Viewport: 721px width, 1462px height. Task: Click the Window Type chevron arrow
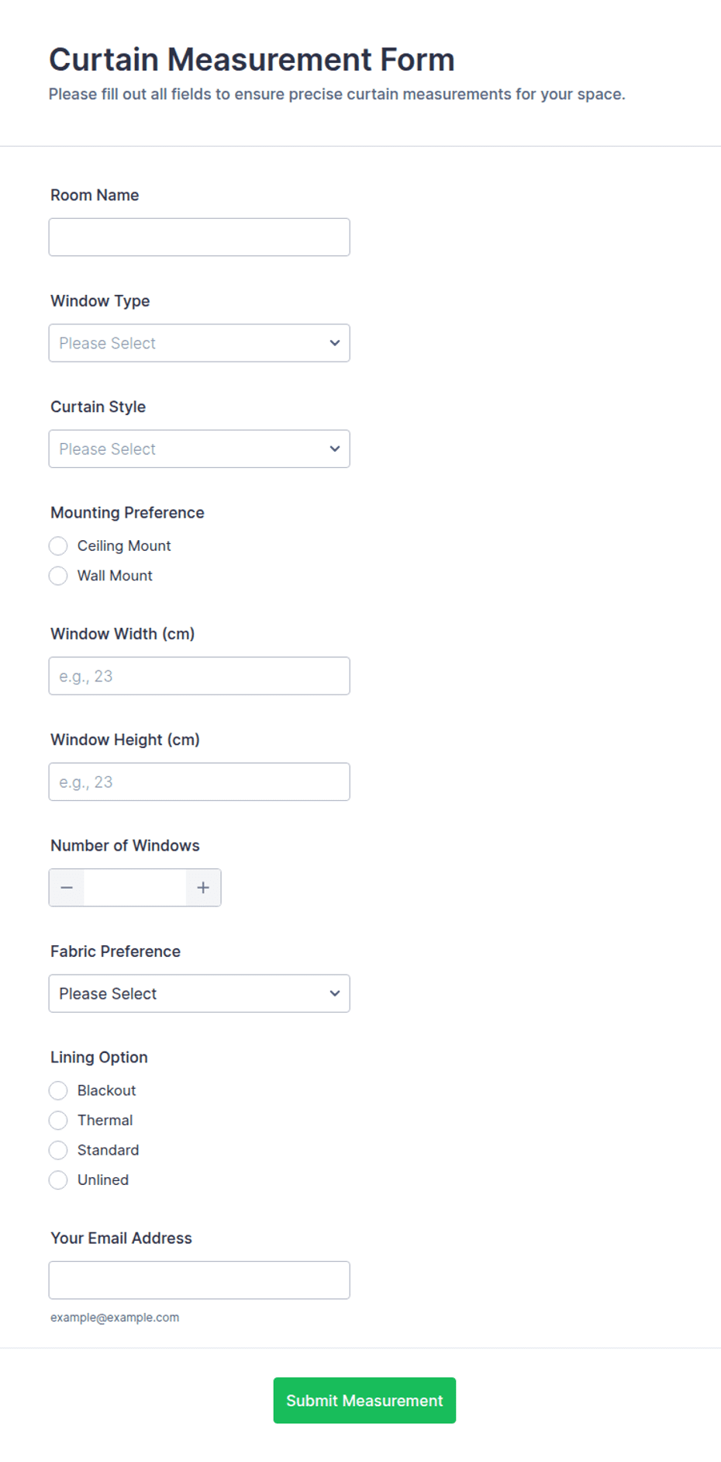(x=335, y=343)
